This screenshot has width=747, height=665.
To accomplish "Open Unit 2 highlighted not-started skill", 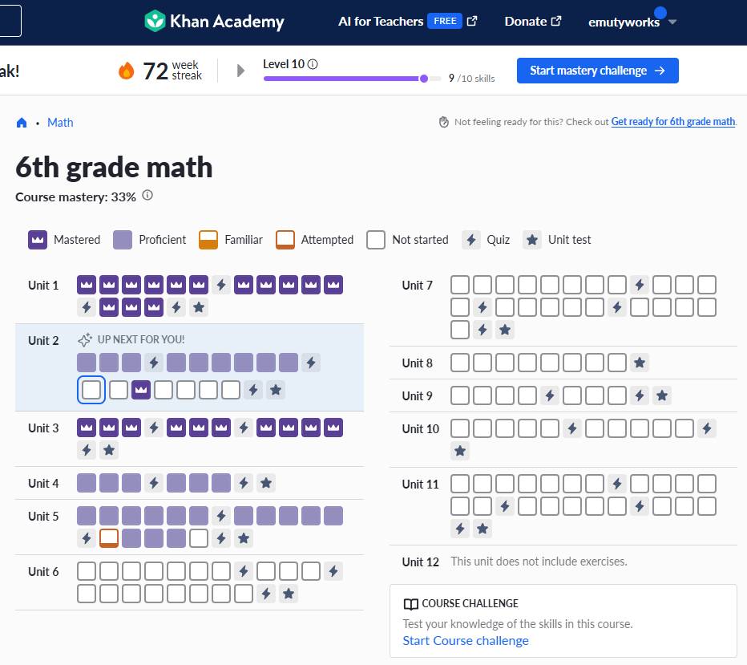I will [91, 390].
